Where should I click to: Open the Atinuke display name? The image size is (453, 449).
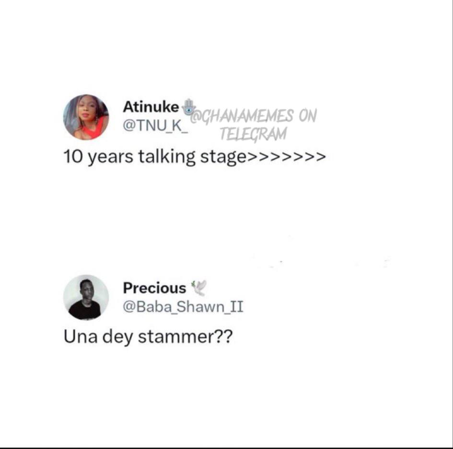pyautogui.click(x=151, y=106)
